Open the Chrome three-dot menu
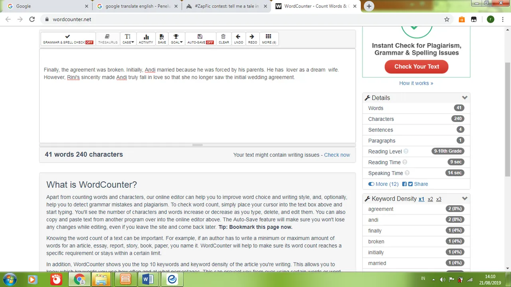This screenshot has width=511, height=287. pyautogui.click(x=503, y=19)
